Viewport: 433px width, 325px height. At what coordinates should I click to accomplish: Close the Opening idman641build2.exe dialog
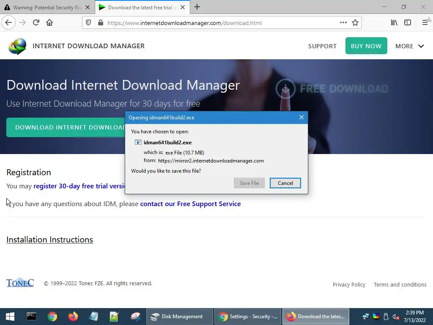[301, 118]
